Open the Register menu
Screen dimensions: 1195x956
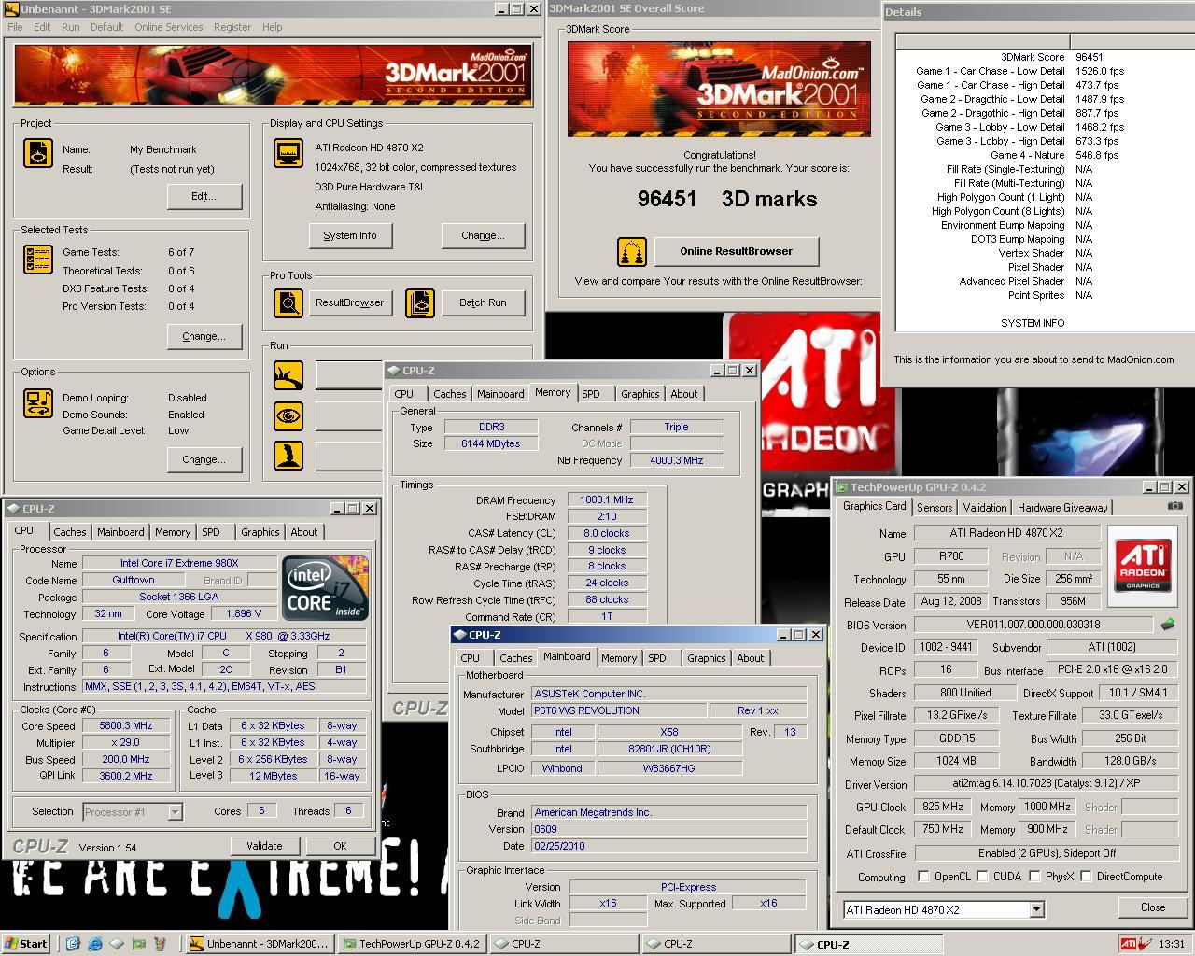pyautogui.click(x=232, y=27)
